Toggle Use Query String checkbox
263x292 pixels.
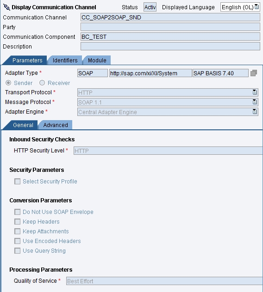click(x=17, y=251)
